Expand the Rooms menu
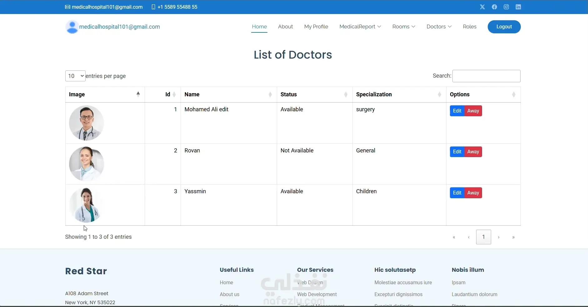 tap(404, 27)
